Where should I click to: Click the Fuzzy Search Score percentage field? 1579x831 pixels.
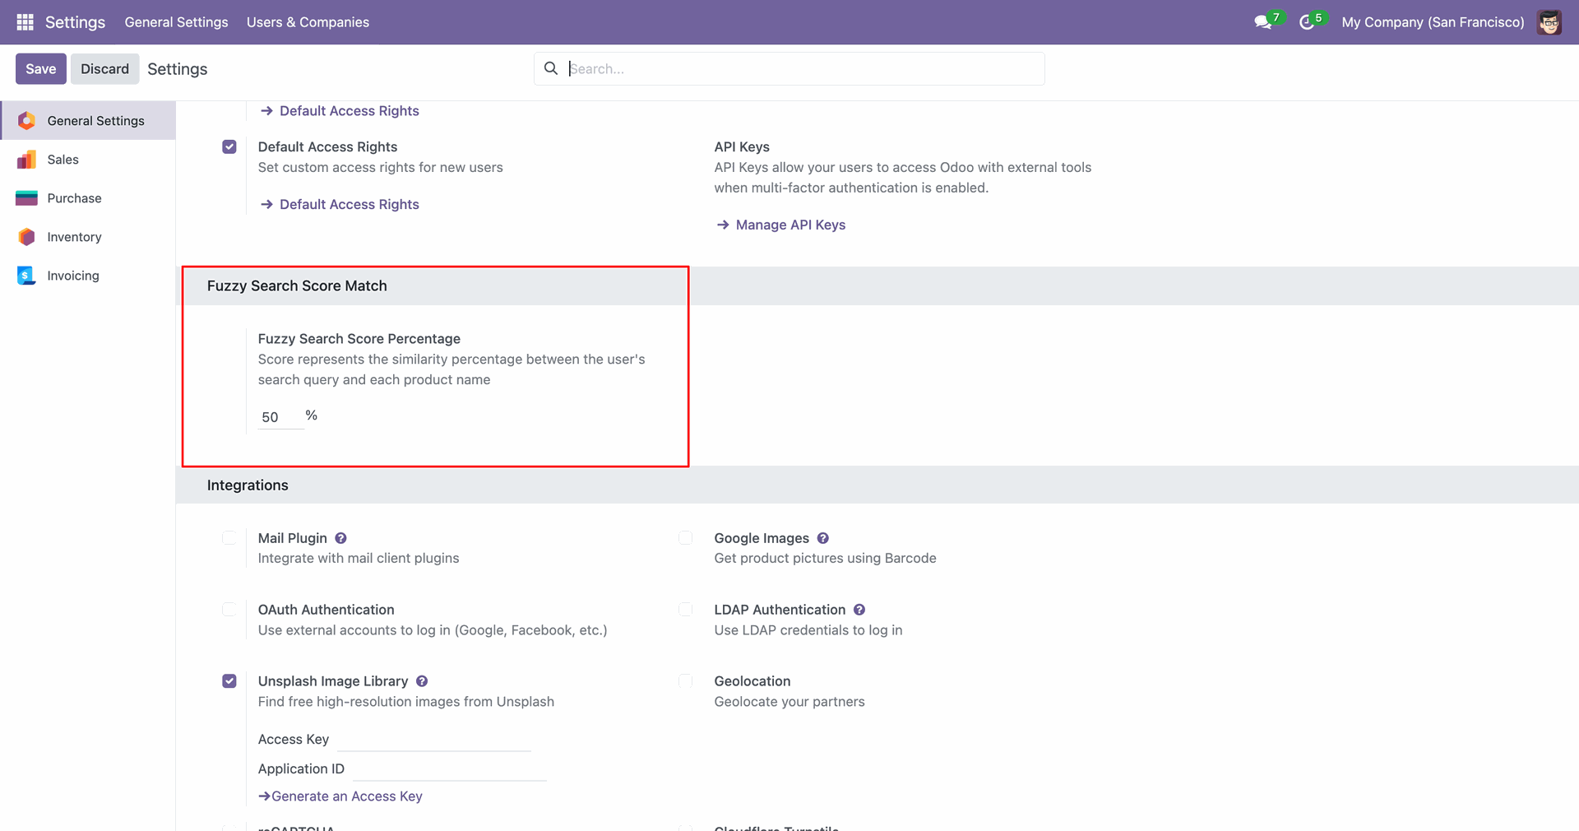(x=280, y=417)
